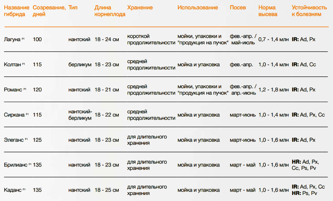Click the "Длина корнеплода" column header
Image resolution: width=333 pixels, height=201 pixels.
pyautogui.click(x=109, y=11)
